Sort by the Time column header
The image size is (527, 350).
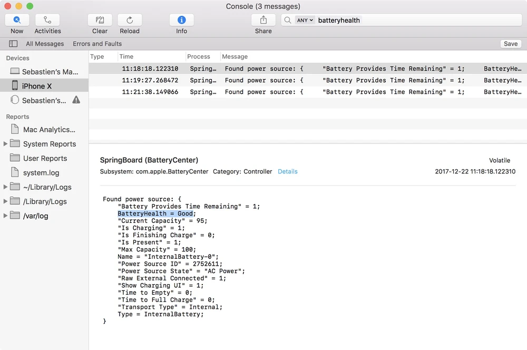click(x=126, y=56)
